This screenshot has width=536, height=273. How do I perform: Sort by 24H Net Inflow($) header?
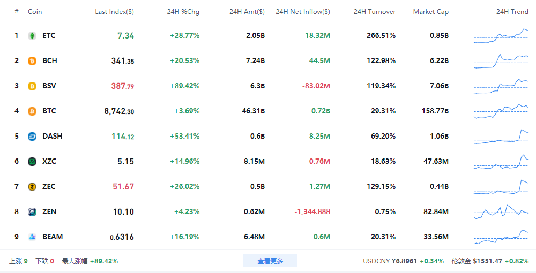303,12
